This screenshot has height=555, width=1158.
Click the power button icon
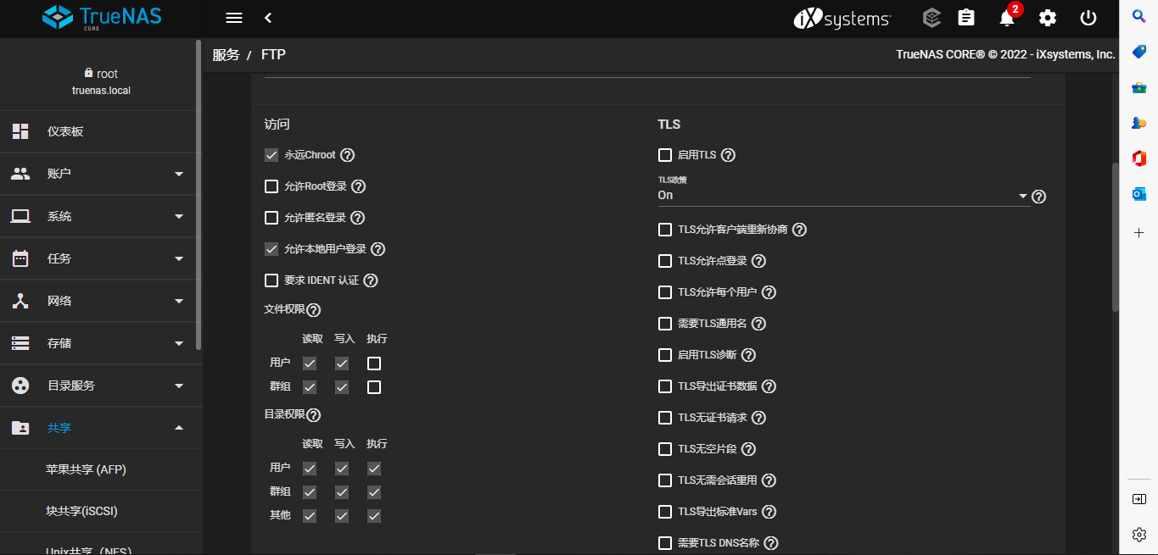pyautogui.click(x=1088, y=18)
